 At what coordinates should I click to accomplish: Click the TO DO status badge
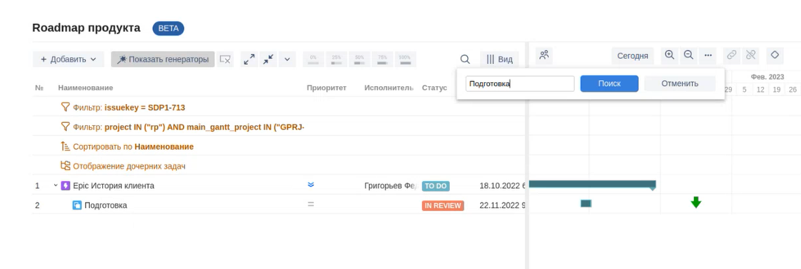click(x=435, y=186)
